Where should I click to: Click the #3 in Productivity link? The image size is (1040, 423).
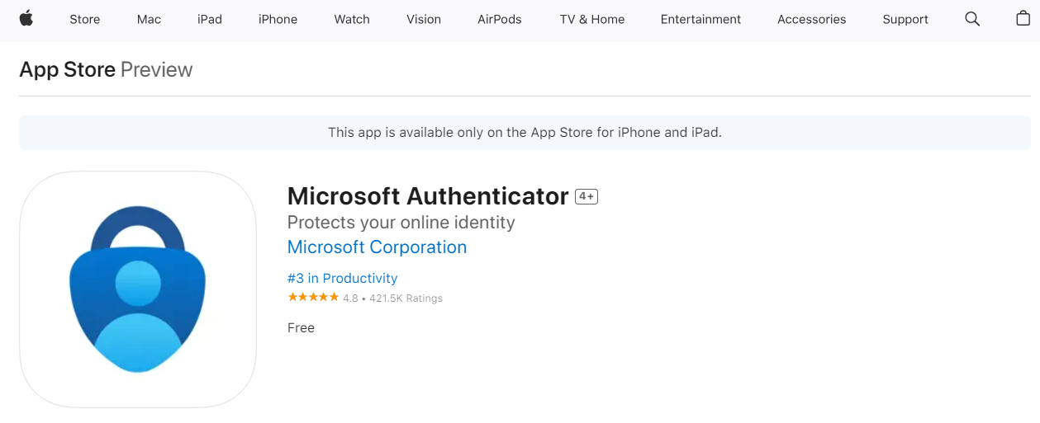(342, 279)
